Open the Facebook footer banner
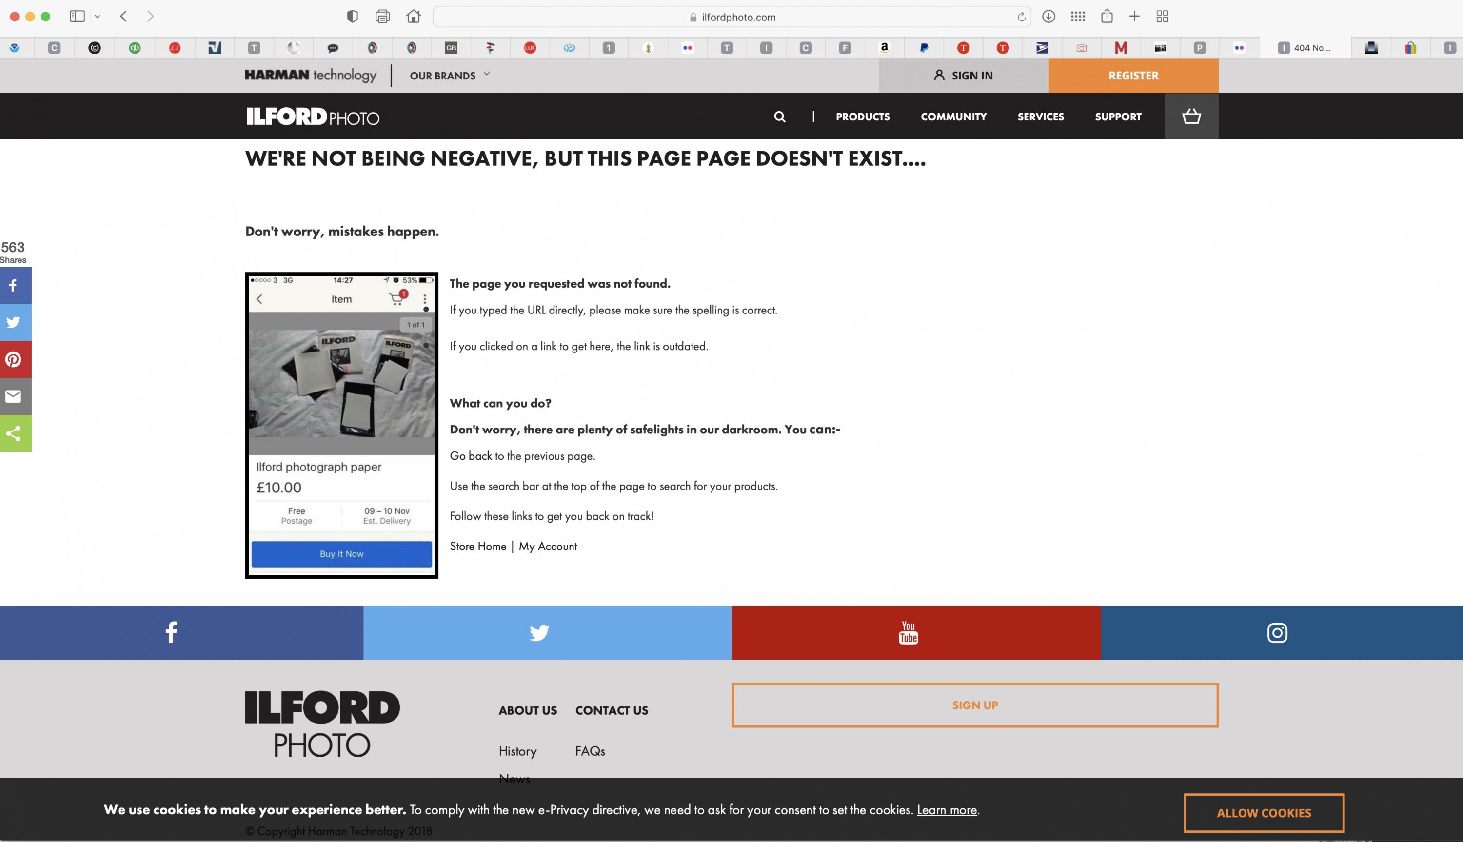This screenshot has width=1463, height=842. (181, 633)
